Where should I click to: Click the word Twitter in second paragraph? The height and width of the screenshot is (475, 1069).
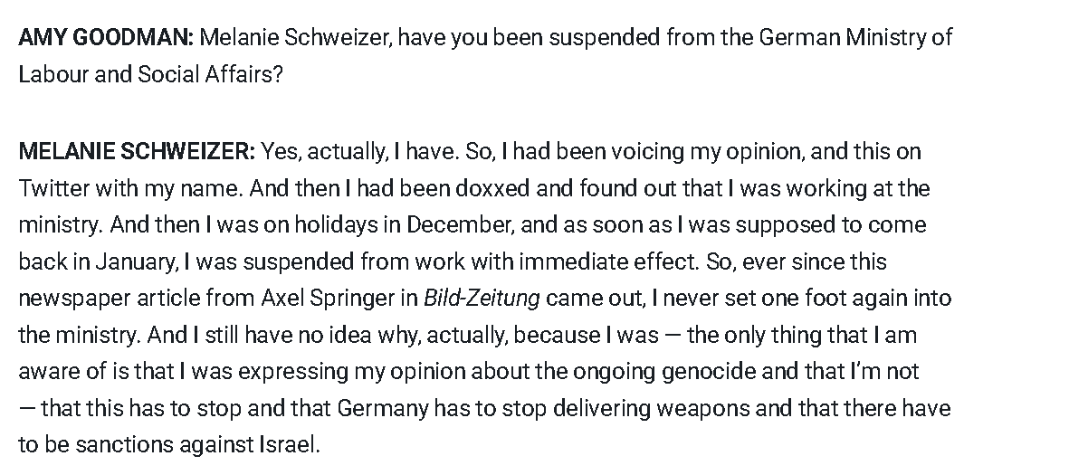[54, 188]
